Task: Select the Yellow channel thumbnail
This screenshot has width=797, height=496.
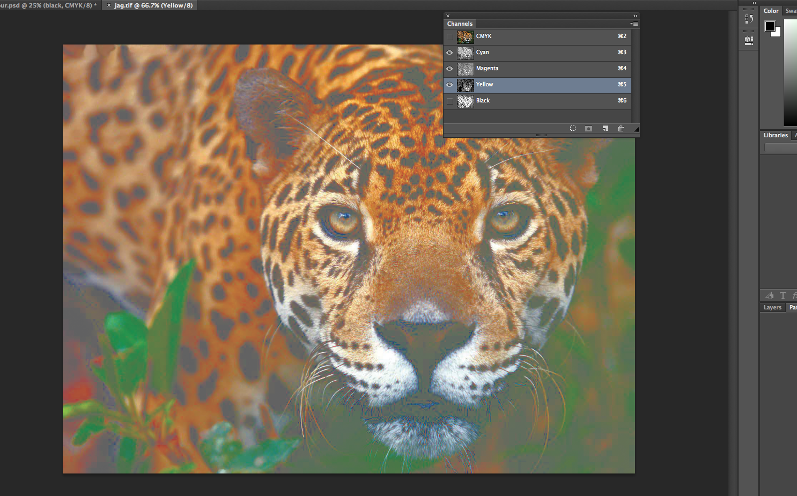Action: click(465, 85)
